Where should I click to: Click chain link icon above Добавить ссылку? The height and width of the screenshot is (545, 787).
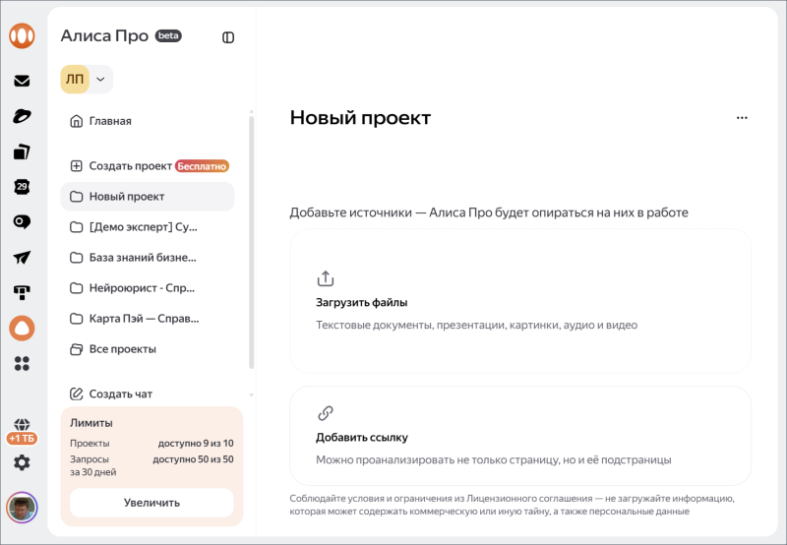(x=326, y=413)
